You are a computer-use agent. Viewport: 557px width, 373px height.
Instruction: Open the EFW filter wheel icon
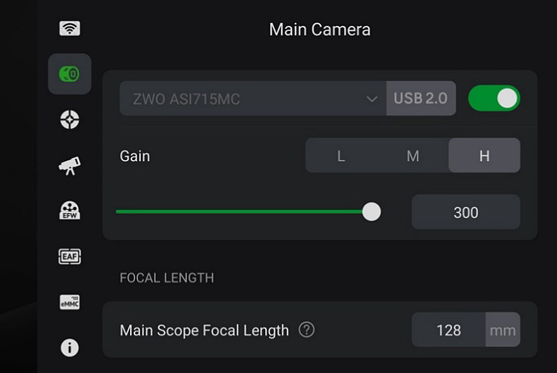click(x=70, y=211)
